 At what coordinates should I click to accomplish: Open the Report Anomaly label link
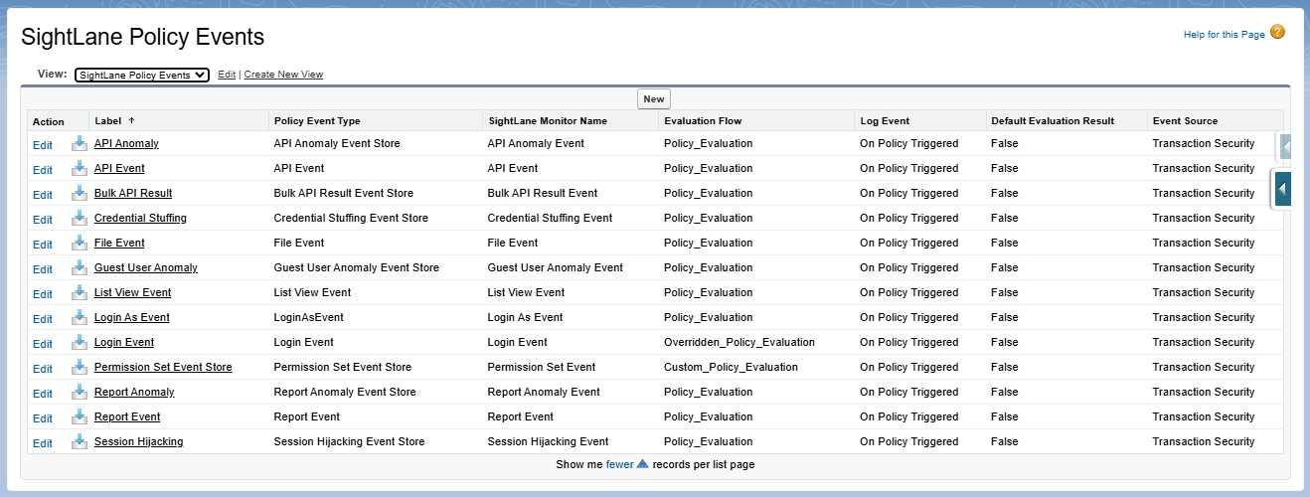(134, 392)
